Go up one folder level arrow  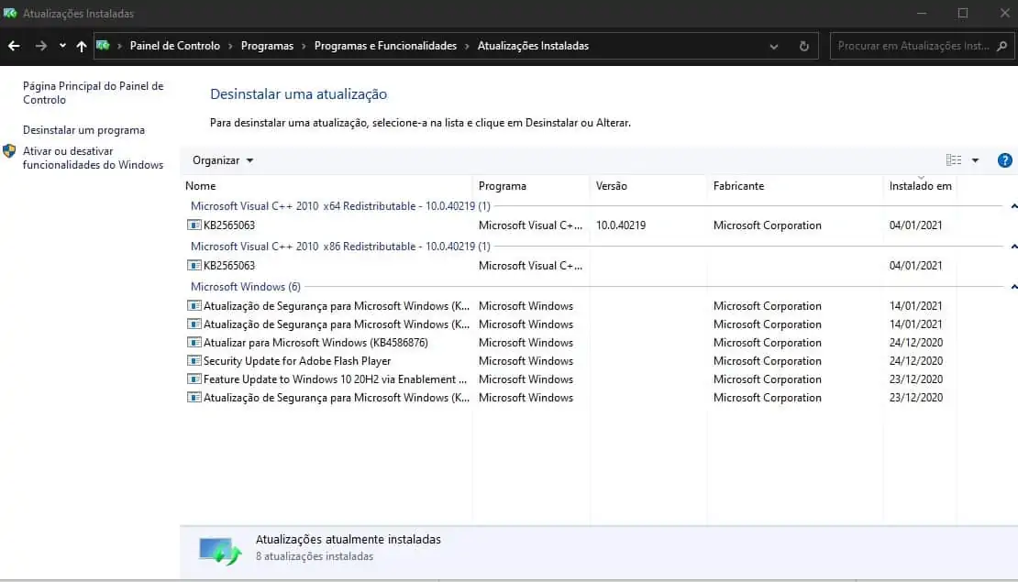[82, 46]
